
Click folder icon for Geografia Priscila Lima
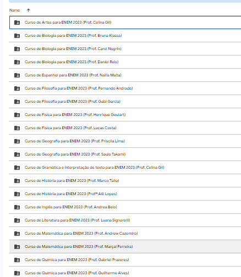pyautogui.click(x=17, y=141)
